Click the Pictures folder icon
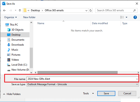The width and height of the screenshot is (140, 102). coord(9,55)
